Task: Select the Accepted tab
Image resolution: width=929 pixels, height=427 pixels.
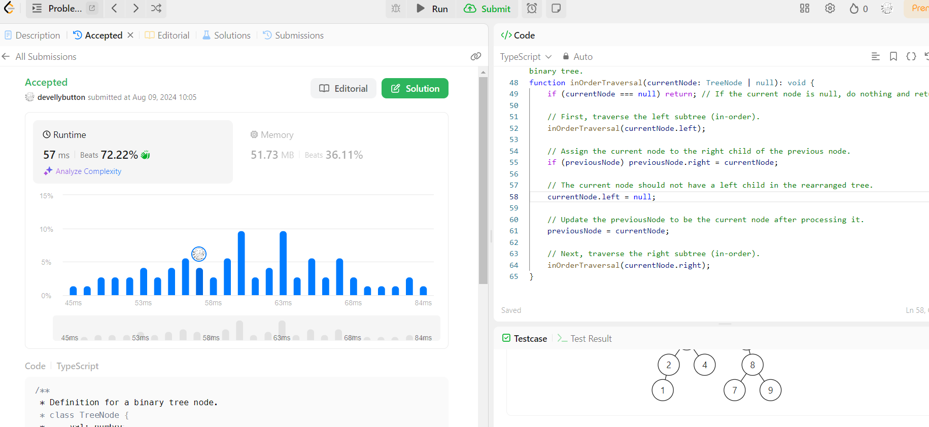Action: pos(98,35)
